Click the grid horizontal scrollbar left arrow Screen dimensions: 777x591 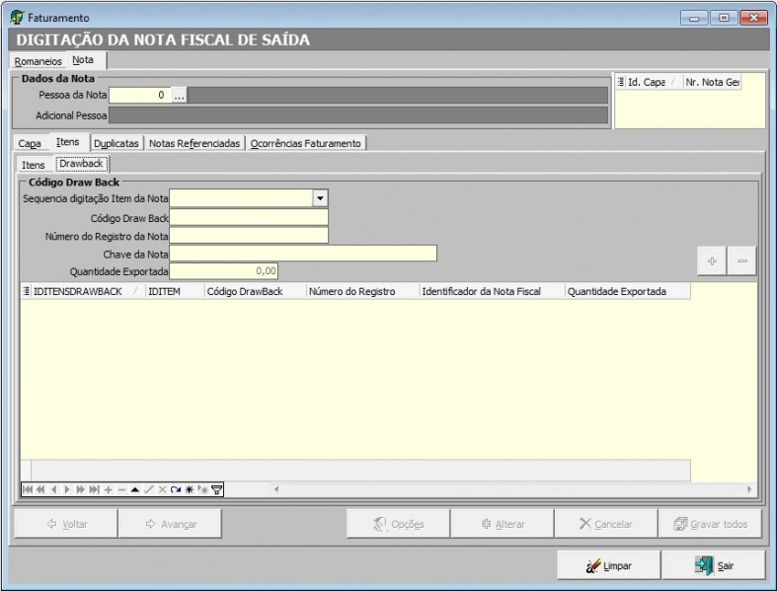pyautogui.click(x=276, y=489)
